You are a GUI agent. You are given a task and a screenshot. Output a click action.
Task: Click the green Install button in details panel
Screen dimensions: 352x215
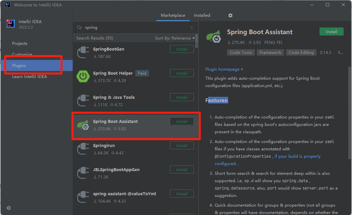click(x=331, y=31)
